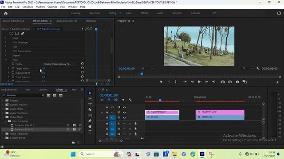Click the Lift button
This screenshot has height=159, width=284.
click(223, 82)
